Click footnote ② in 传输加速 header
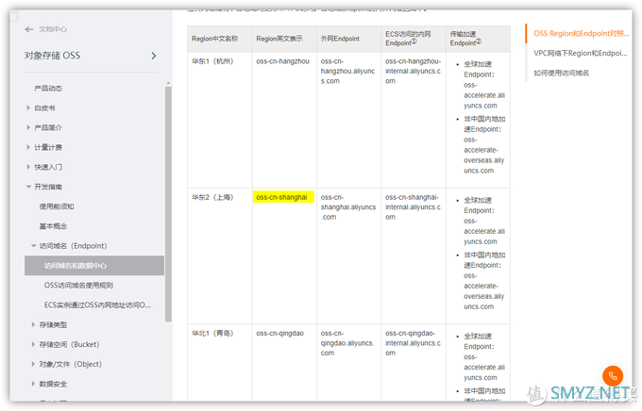Image resolution: width=642 pixels, height=411 pixels. coord(479,41)
